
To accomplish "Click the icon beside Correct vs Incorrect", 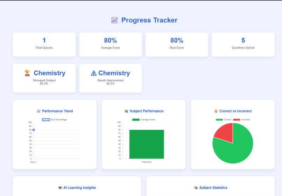I will pos(216,111).
